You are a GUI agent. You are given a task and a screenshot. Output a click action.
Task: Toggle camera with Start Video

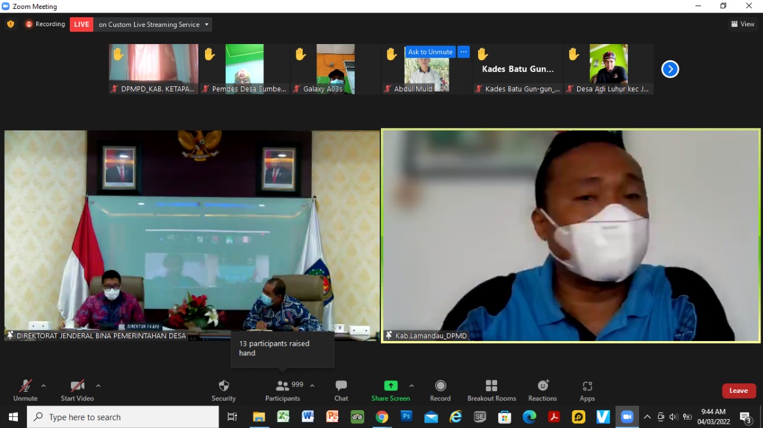tap(77, 390)
